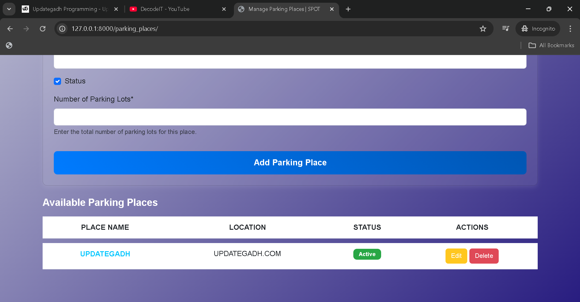
Task: Submit with Add Parking Place button
Action: coord(290,163)
